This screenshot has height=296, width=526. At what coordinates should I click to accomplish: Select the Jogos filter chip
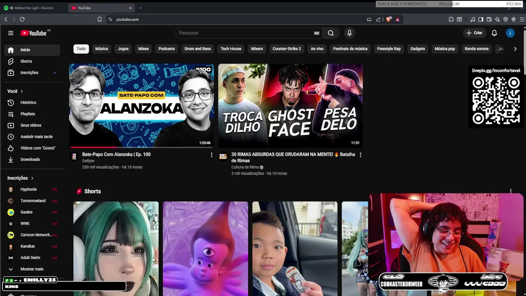coord(123,49)
